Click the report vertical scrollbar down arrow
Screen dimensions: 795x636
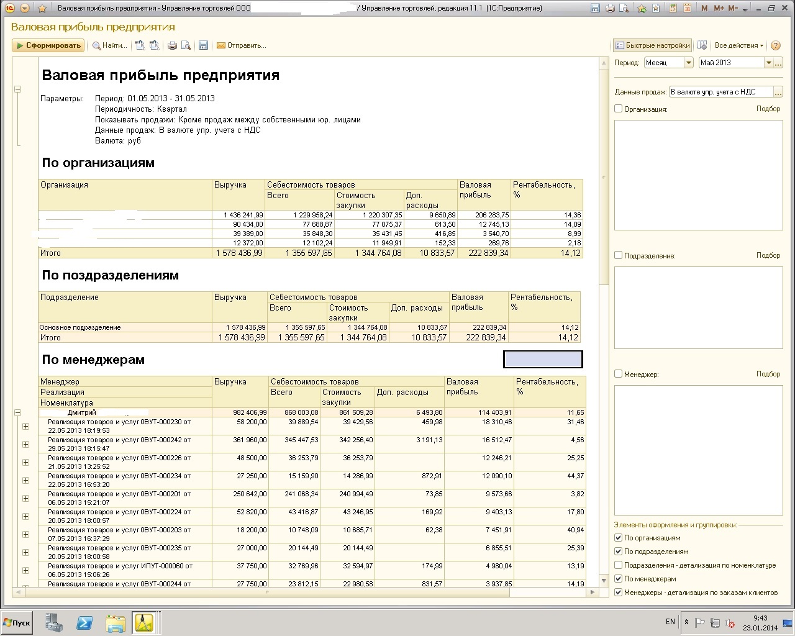coord(603,580)
